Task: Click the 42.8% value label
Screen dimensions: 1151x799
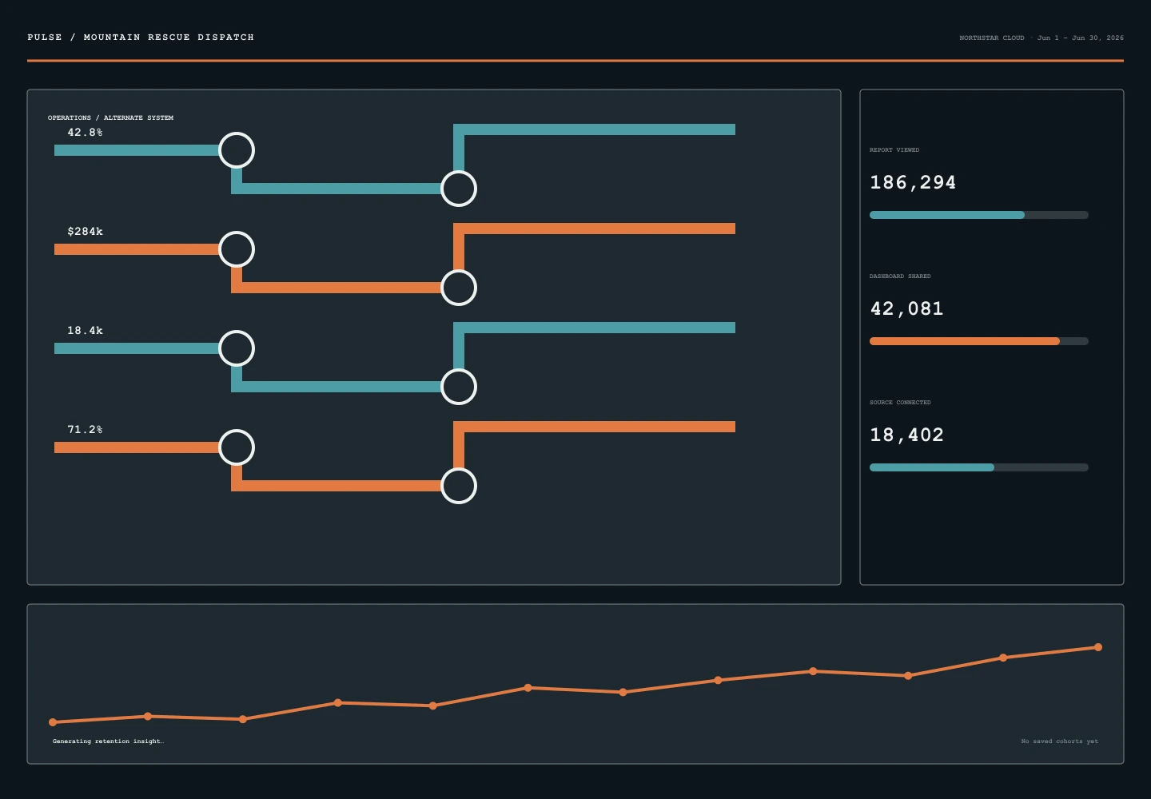Action: pyautogui.click(x=85, y=133)
